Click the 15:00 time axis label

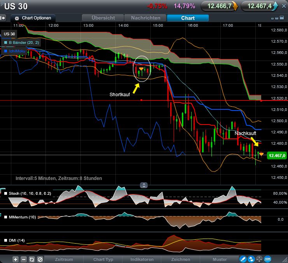158,26
